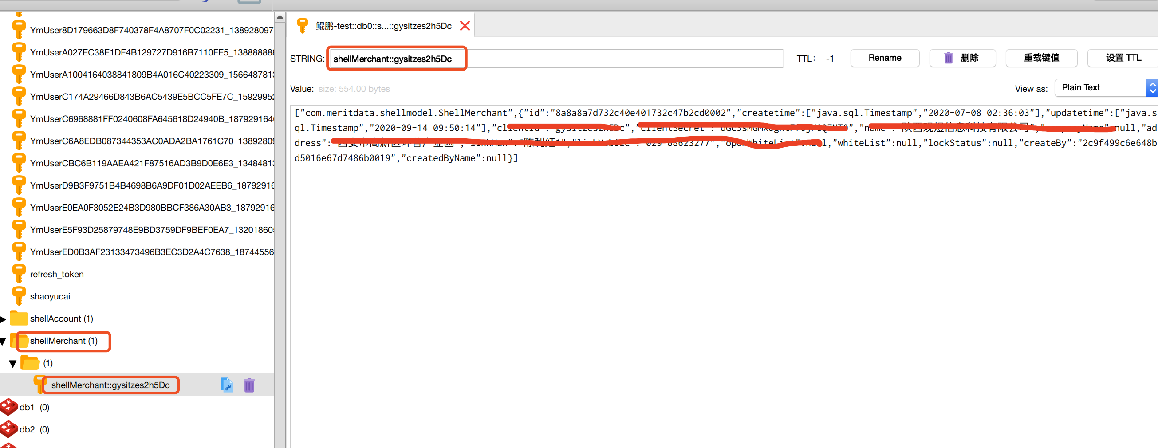1158x448 pixels.
Task: Select key YmUserD9B3F9751B4B4698B6A9DF01D02AEEB6
Action: tap(152, 185)
